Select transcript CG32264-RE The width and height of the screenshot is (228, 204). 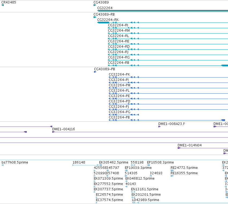[x=118, y=41]
